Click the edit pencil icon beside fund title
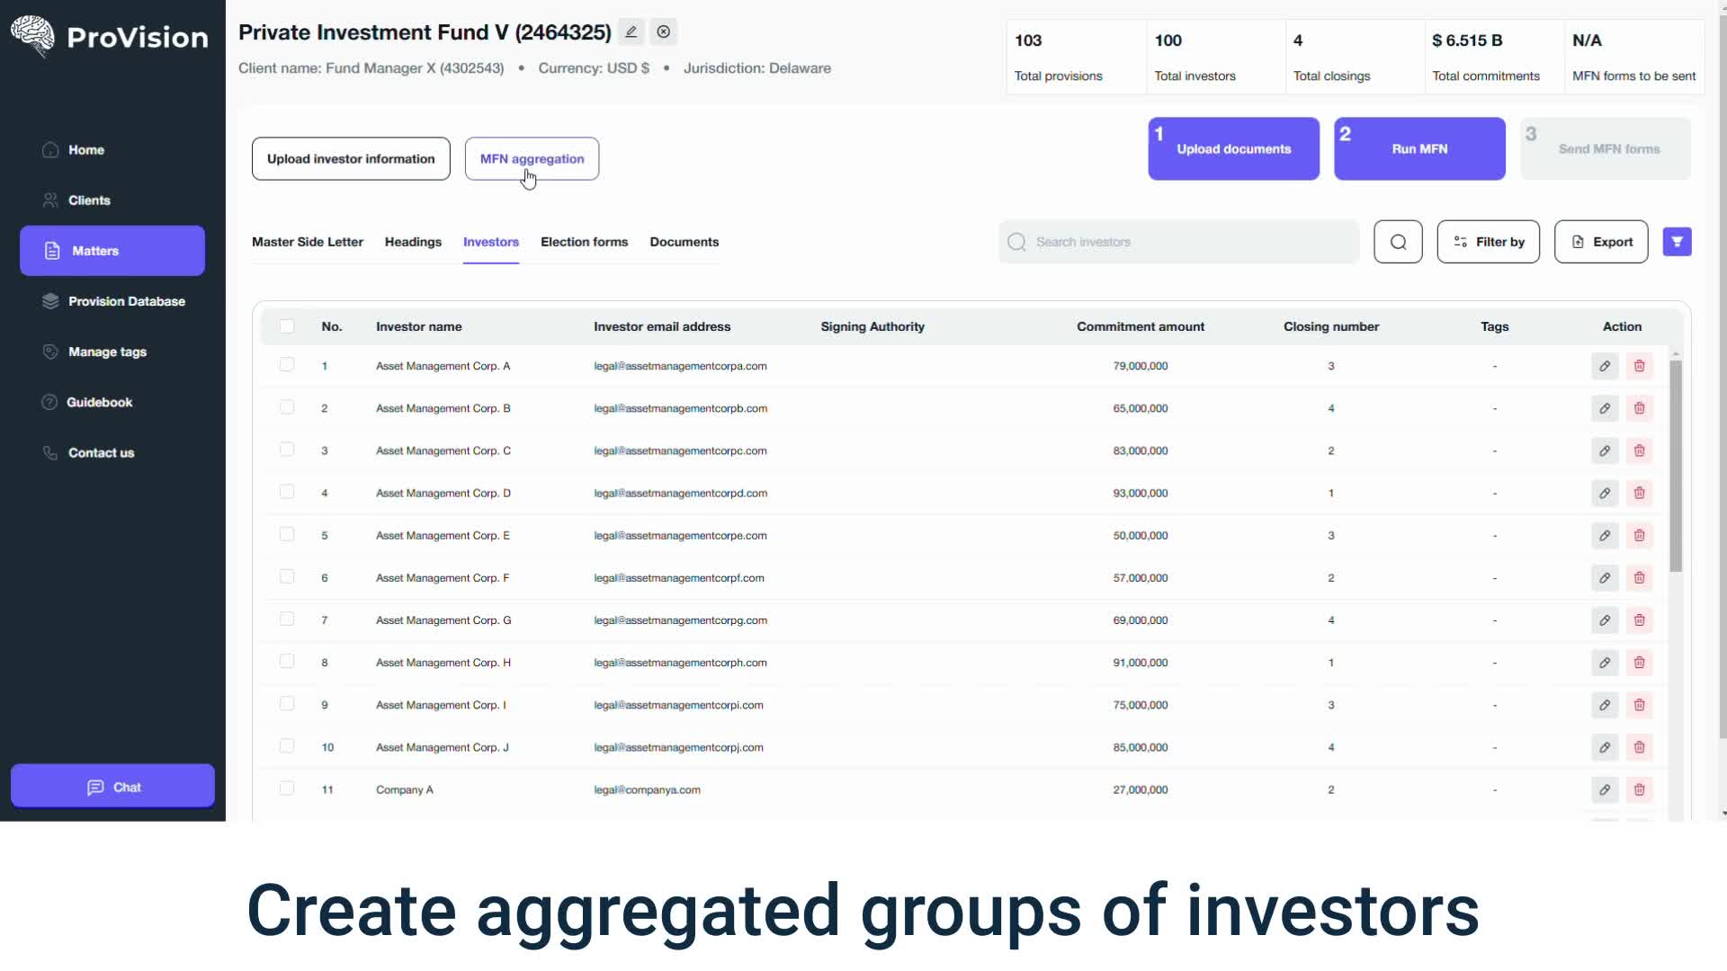Image resolution: width=1727 pixels, height=971 pixels. pos(631,32)
